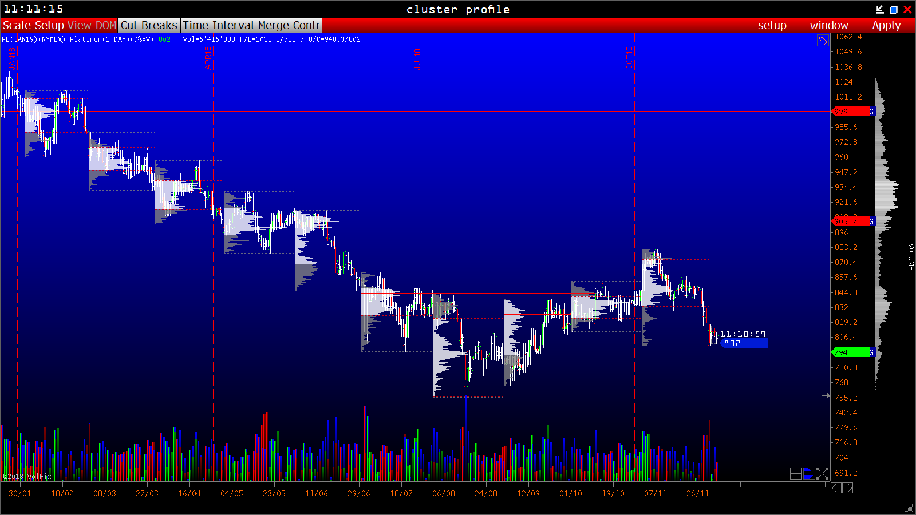916x515 pixels.
Task: Click the APR18 contract marker label
Action: [208, 58]
